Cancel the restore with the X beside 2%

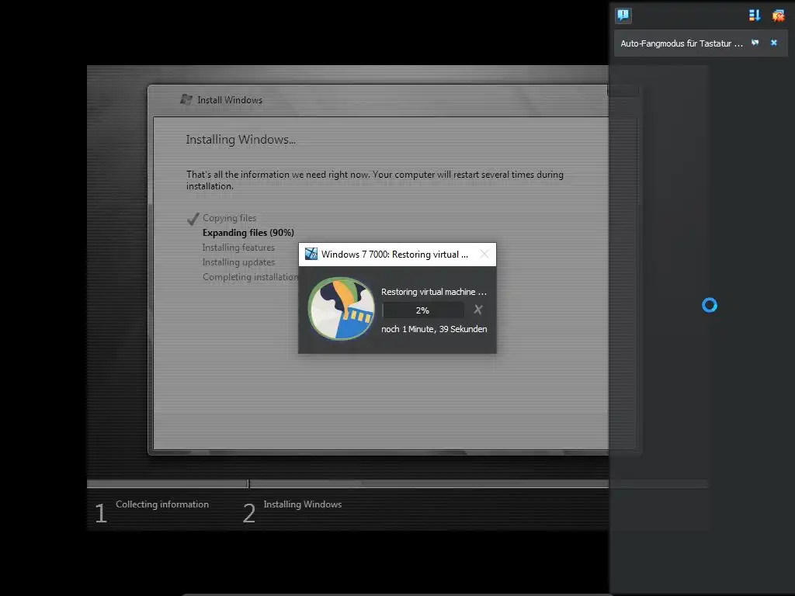click(478, 310)
